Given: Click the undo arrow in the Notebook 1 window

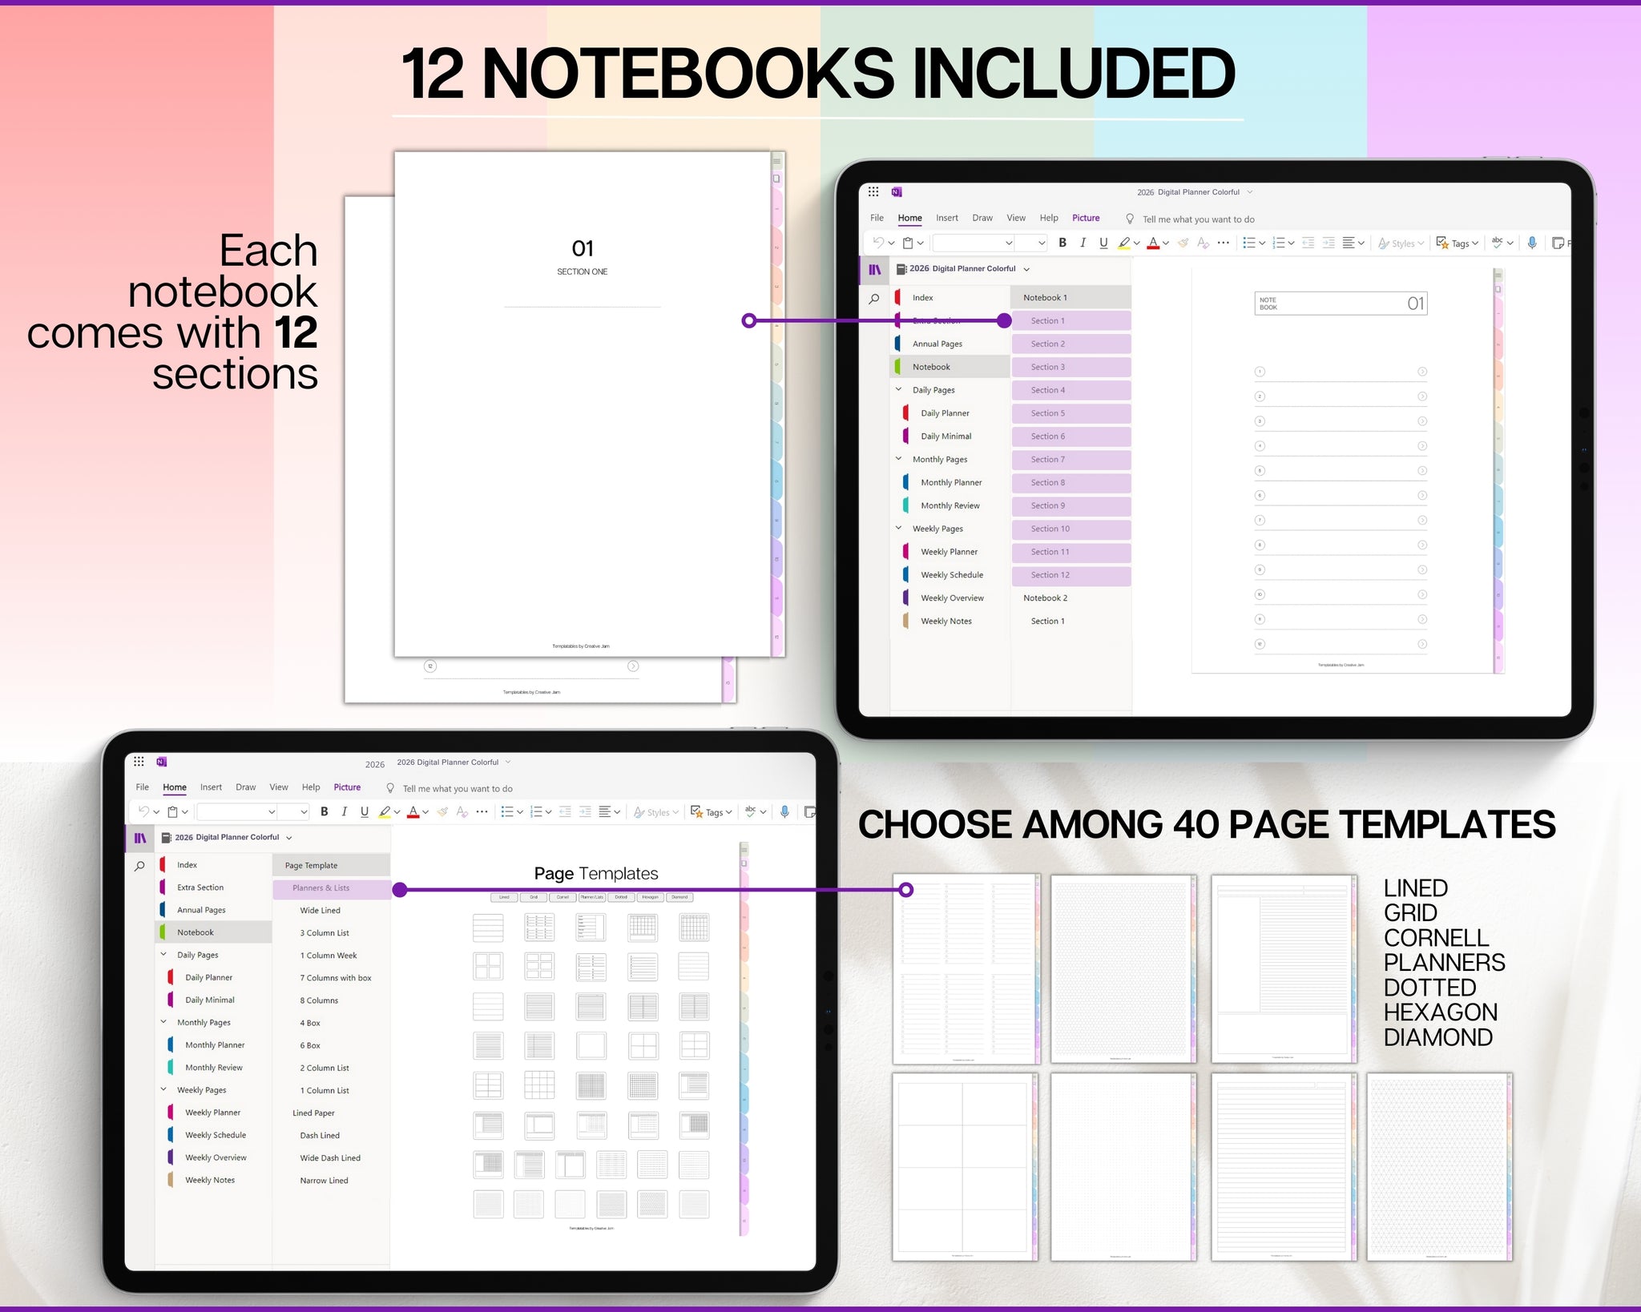Looking at the screenshot, I should [878, 243].
